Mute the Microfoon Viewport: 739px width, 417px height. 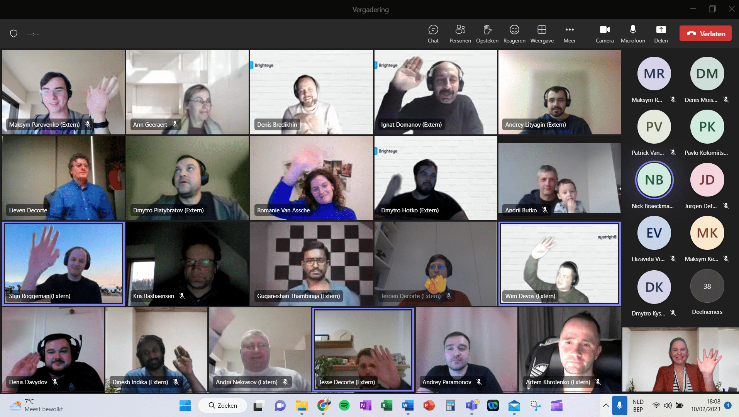(632, 34)
